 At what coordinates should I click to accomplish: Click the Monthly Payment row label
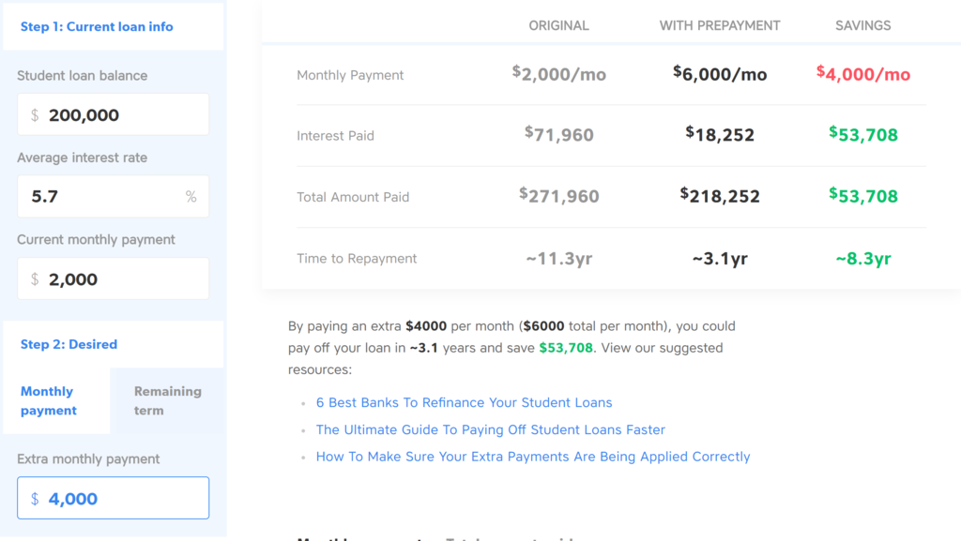pyautogui.click(x=350, y=75)
